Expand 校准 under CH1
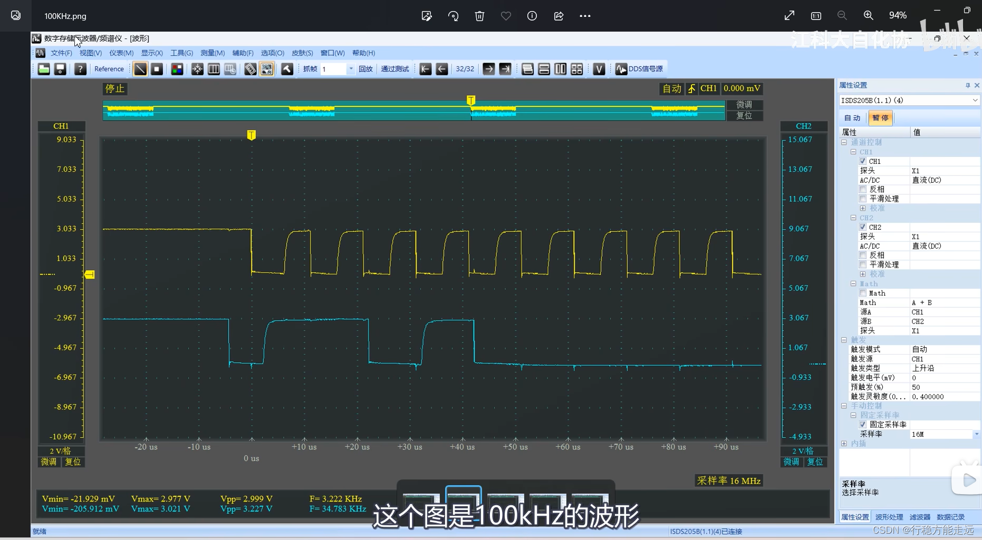The height and width of the screenshot is (540, 982). click(x=863, y=208)
